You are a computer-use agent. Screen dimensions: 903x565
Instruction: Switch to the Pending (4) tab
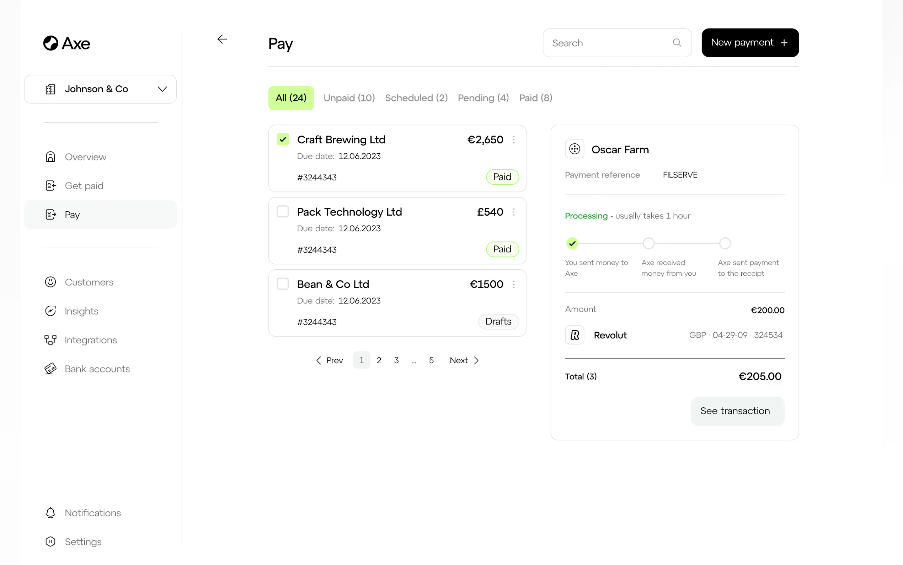pos(483,98)
